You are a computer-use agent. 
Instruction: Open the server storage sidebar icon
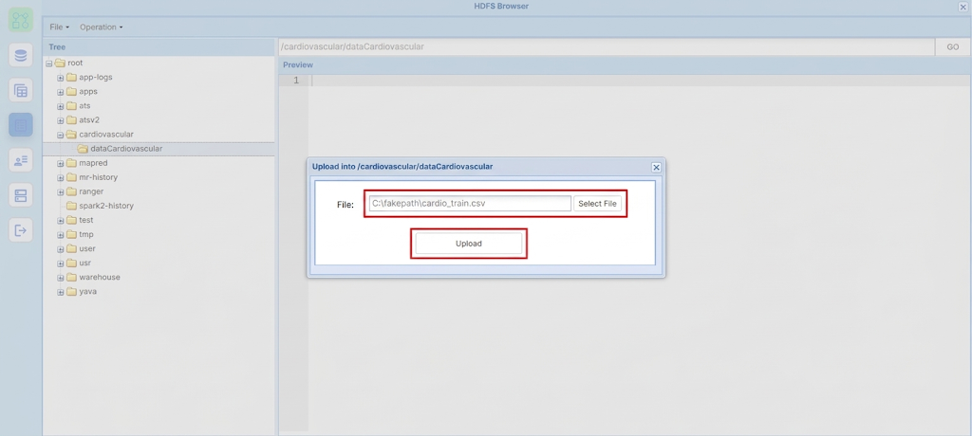21,195
